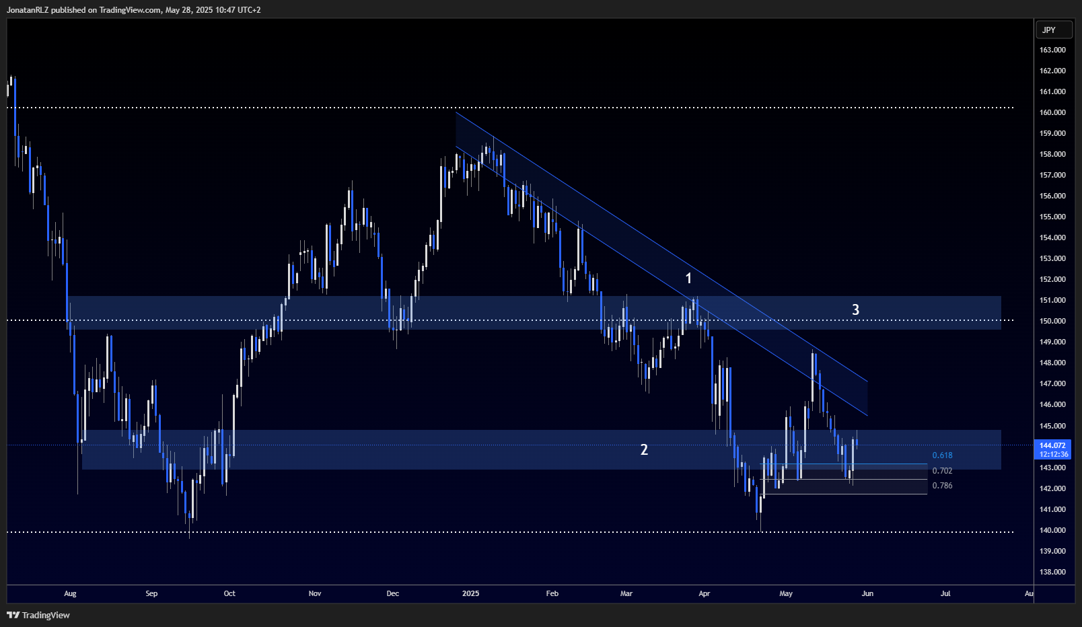Click the 160.000 price axis label
The image size is (1082, 627).
coord(1052,112)
